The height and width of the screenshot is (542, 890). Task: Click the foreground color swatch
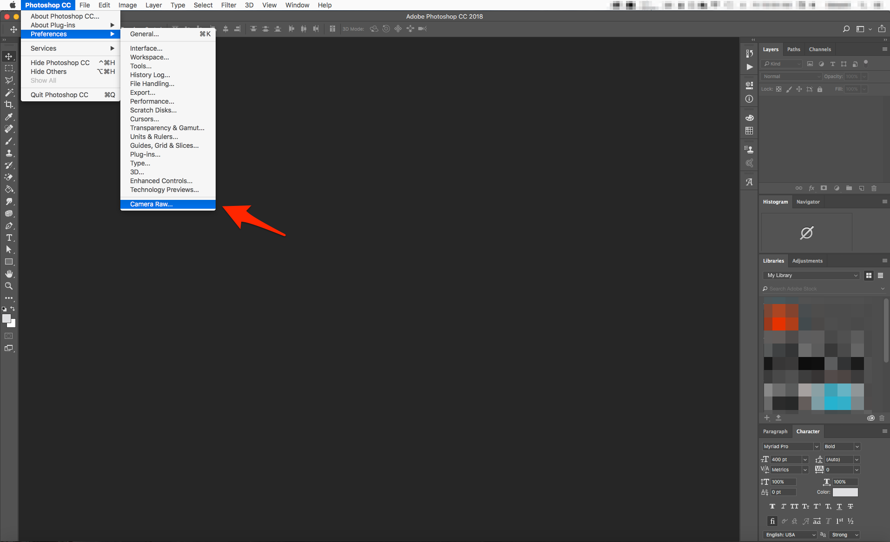tap(7, 319)
